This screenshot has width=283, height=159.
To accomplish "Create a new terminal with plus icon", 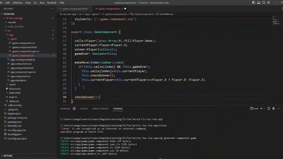I will click(x=261, y=109).
